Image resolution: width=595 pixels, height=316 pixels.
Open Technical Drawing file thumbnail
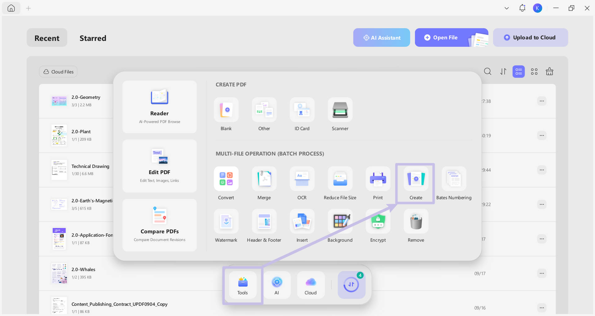pos(59,170)
